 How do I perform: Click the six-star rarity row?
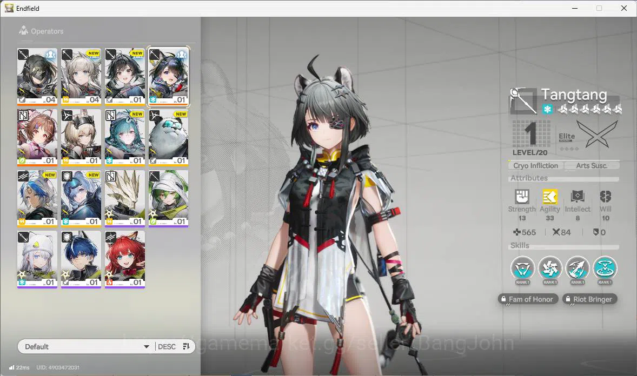[x=590, y=109]
